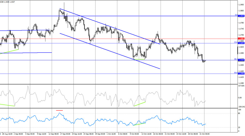The image size is (245, 136).
Task: Click the 23.6 Fibonacci level label
Action: click(236, 42)
